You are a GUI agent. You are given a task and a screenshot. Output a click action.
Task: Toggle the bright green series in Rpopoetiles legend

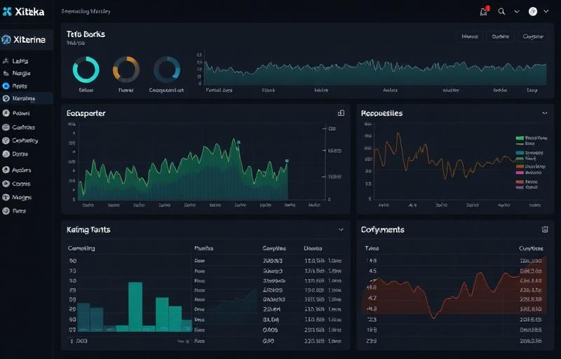point(520,139)
